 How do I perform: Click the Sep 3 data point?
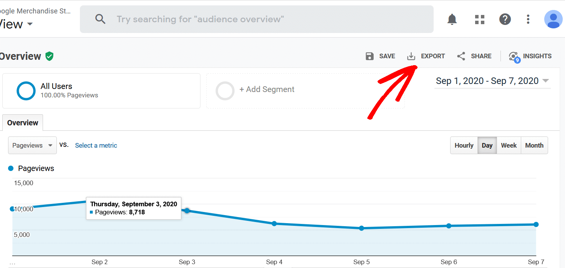[187, 210]
